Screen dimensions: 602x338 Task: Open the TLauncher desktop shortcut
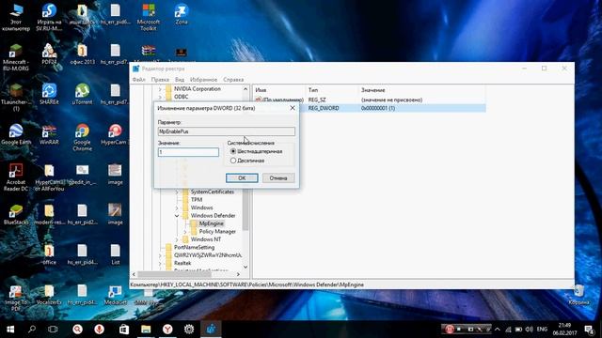point(16,98)
